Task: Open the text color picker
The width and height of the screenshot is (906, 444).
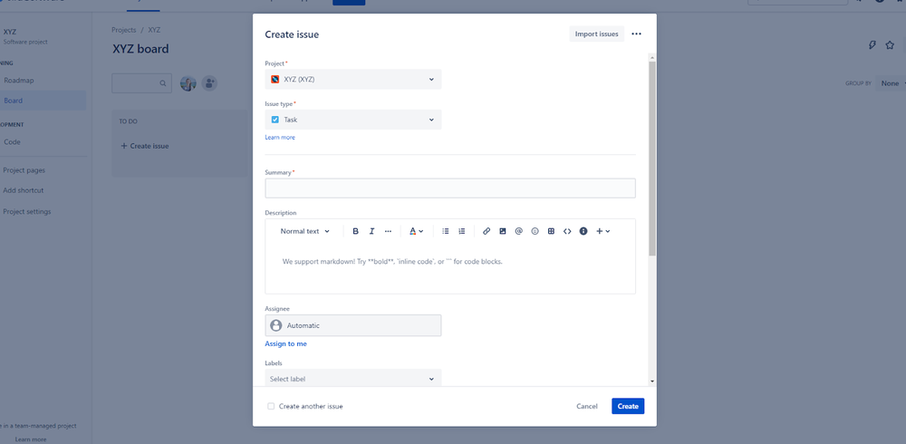Action: 416,231
